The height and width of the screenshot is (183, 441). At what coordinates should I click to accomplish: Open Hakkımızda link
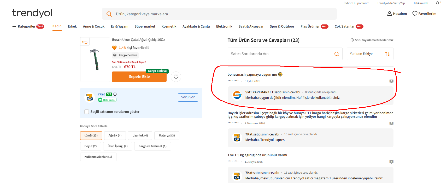point(420,3)
